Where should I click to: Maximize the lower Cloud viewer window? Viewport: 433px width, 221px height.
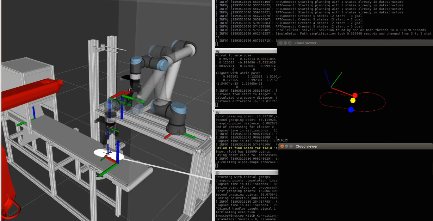(x=291, y=146)
